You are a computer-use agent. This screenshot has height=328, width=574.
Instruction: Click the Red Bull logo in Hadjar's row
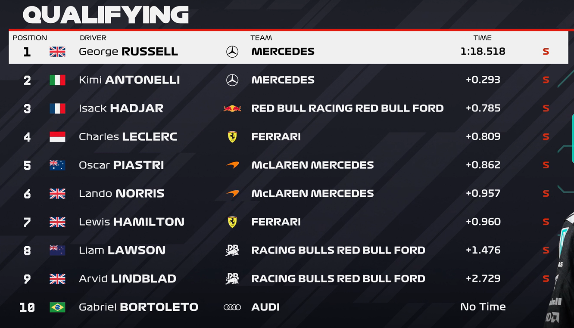232,108
